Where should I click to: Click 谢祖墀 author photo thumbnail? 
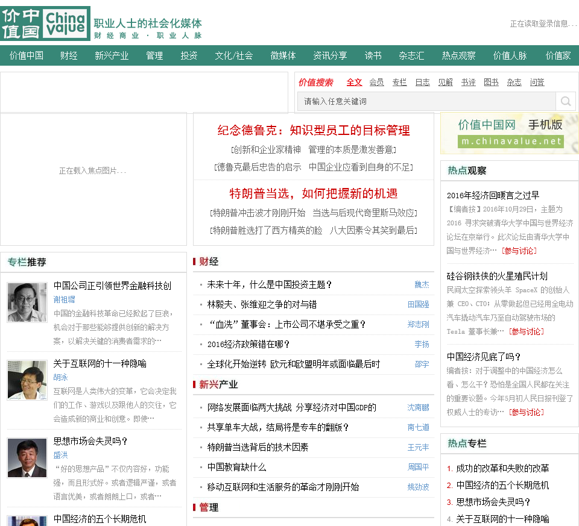coord(27,302)
